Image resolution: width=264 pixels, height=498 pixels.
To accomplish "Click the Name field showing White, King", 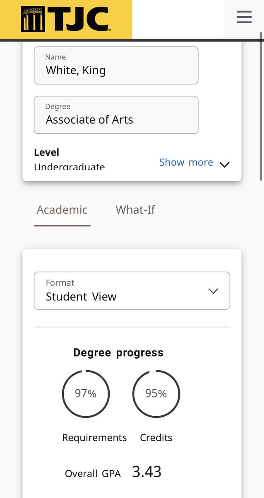I will pos(116,66).
